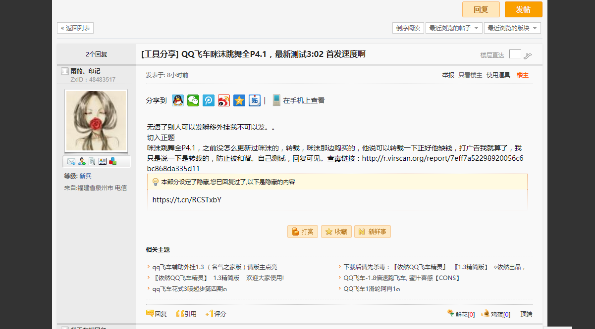Send private message envelope icon
Screen dimensions: 595x329
coord(71,161)
